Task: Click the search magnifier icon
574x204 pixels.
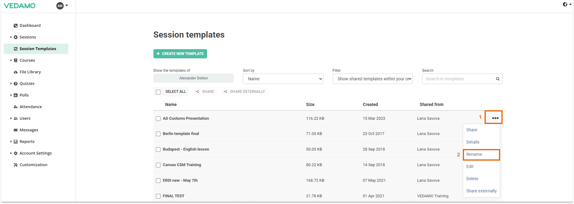Action: (498, 79)
